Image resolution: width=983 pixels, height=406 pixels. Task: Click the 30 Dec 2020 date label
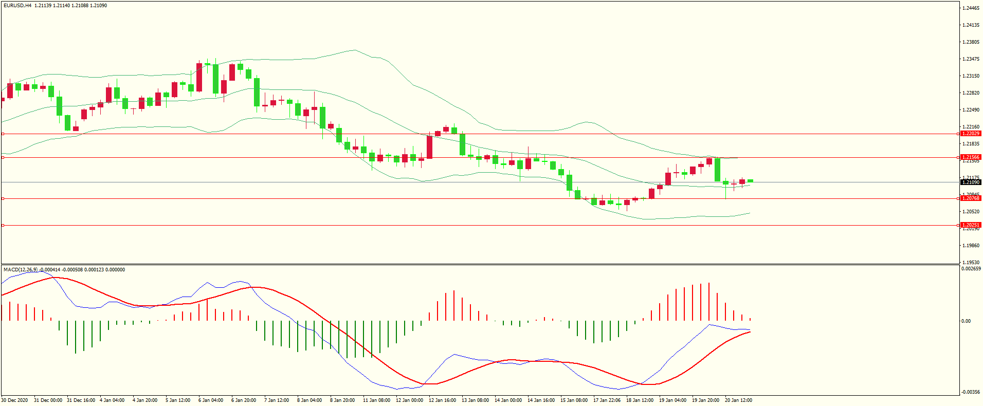coord(14,400)
